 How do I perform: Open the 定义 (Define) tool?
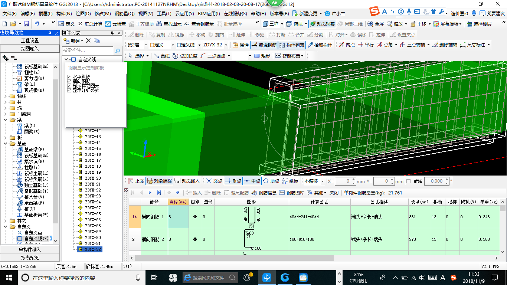tap(66, 24)
